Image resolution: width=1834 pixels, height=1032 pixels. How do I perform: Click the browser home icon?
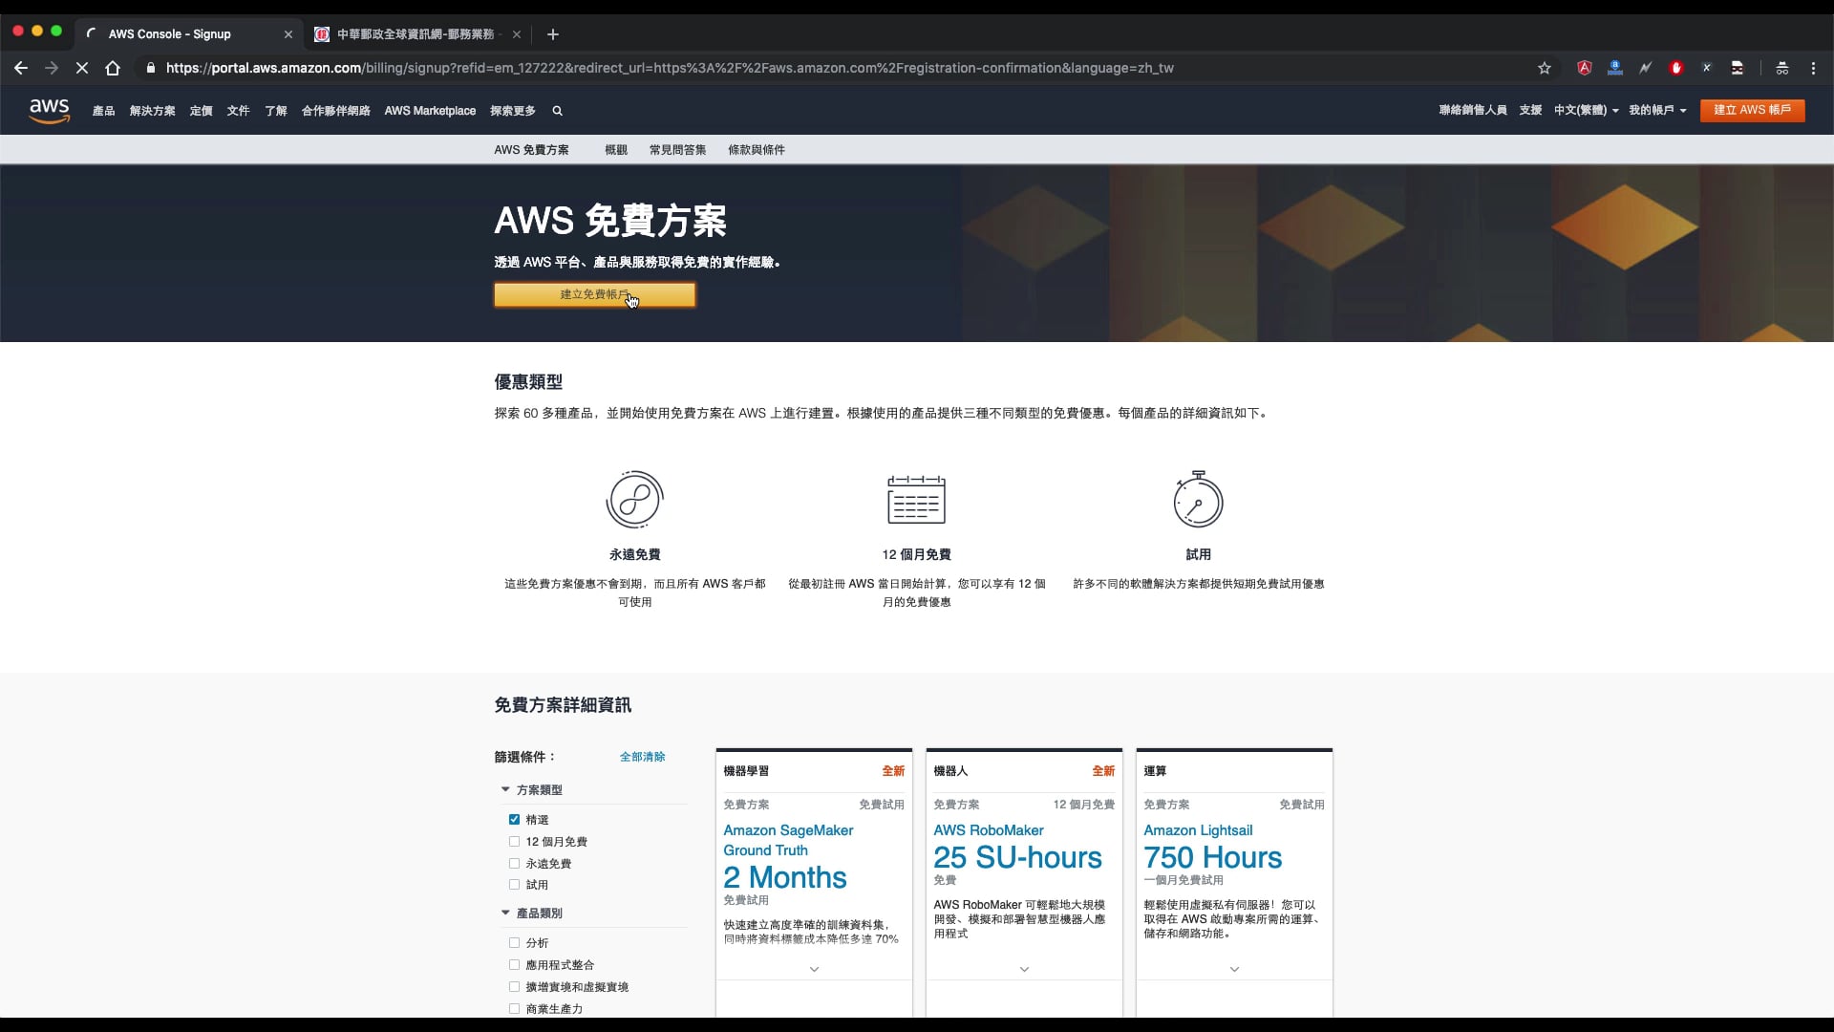point(113,68)
